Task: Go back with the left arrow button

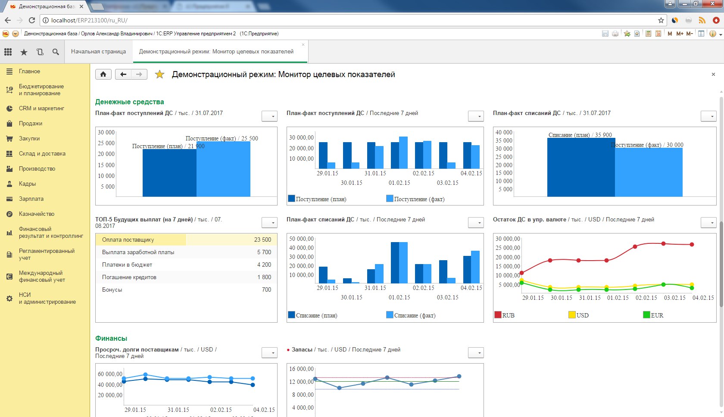Action: pos(123,75)
